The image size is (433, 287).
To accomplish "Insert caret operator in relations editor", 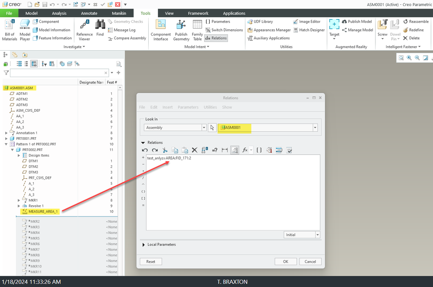I will (143, 184).
